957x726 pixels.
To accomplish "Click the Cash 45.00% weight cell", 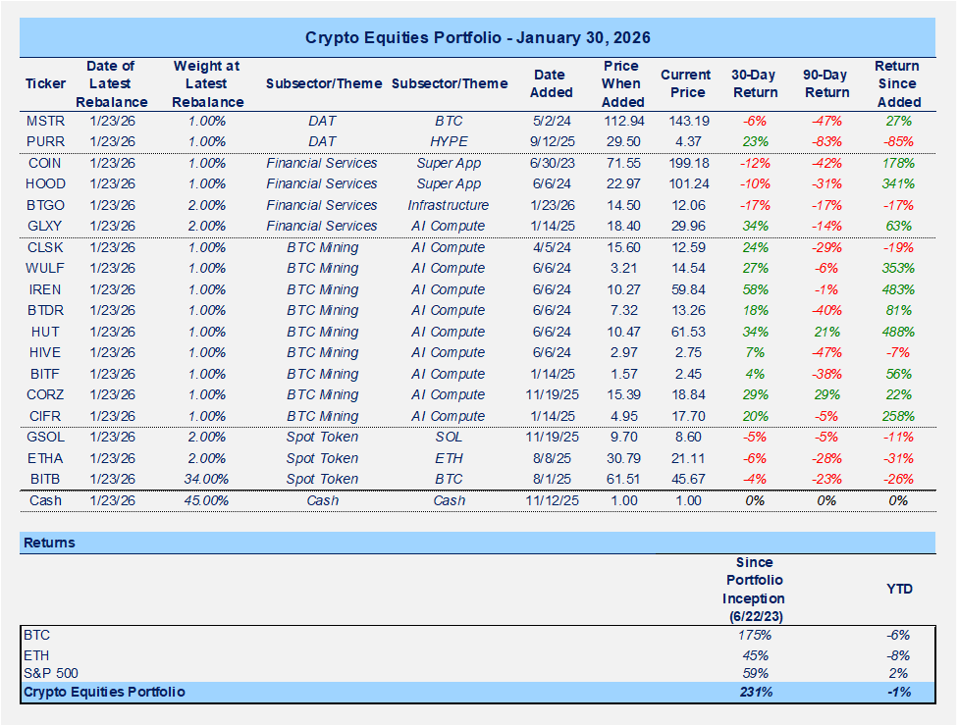I will coord(208,500).
